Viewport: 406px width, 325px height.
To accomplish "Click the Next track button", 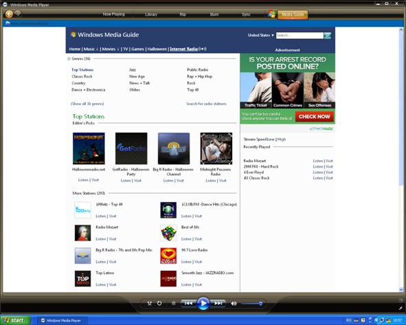I will (218, 303).
